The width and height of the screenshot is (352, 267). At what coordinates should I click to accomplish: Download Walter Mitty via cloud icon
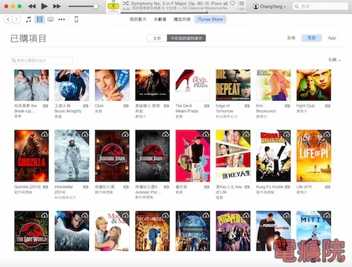pos(327,215)
